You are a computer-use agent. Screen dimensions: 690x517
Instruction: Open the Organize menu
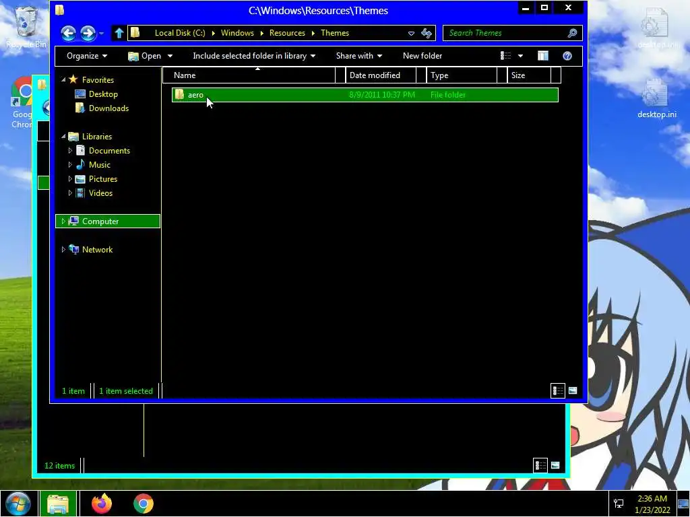point(87,56)
